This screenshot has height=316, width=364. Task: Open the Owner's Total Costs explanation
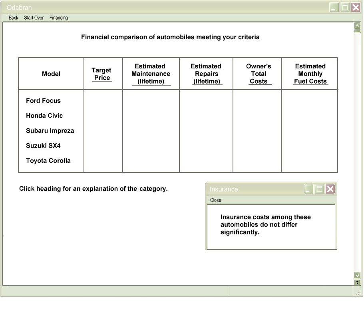point(259,74)
